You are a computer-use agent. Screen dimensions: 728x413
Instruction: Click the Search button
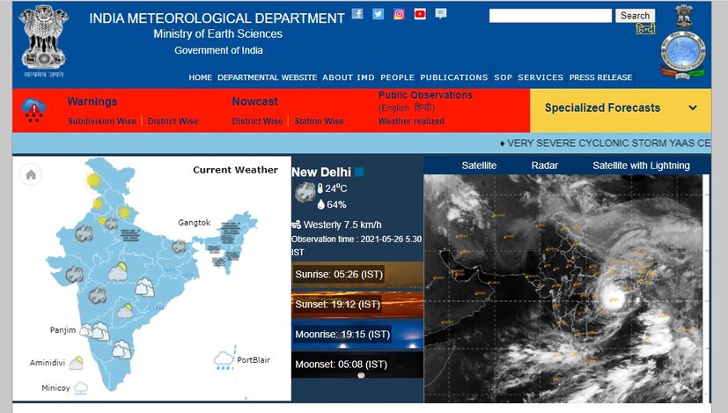point(636,16)
